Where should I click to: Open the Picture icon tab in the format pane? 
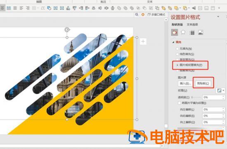click(x=201, y=33)
